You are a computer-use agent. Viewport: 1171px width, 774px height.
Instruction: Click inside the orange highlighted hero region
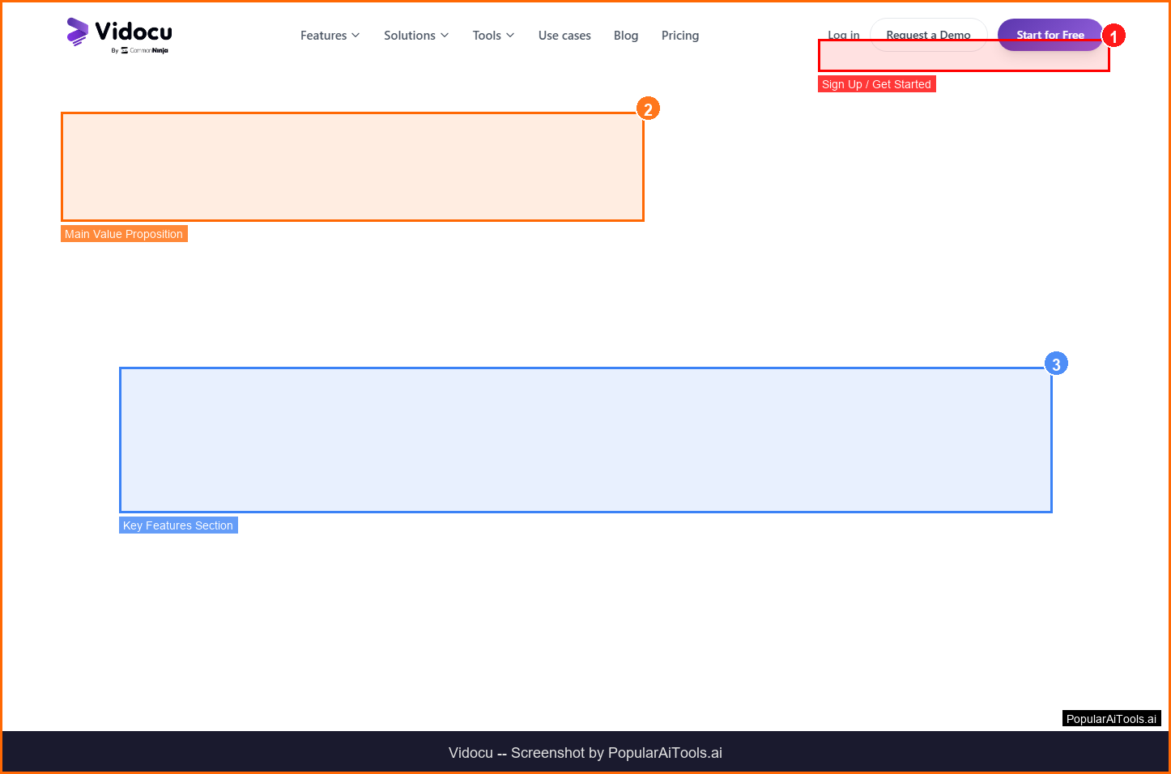coord(352,167)
